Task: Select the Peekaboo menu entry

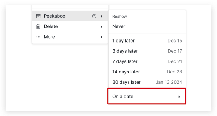Action: tap(70, 16)
